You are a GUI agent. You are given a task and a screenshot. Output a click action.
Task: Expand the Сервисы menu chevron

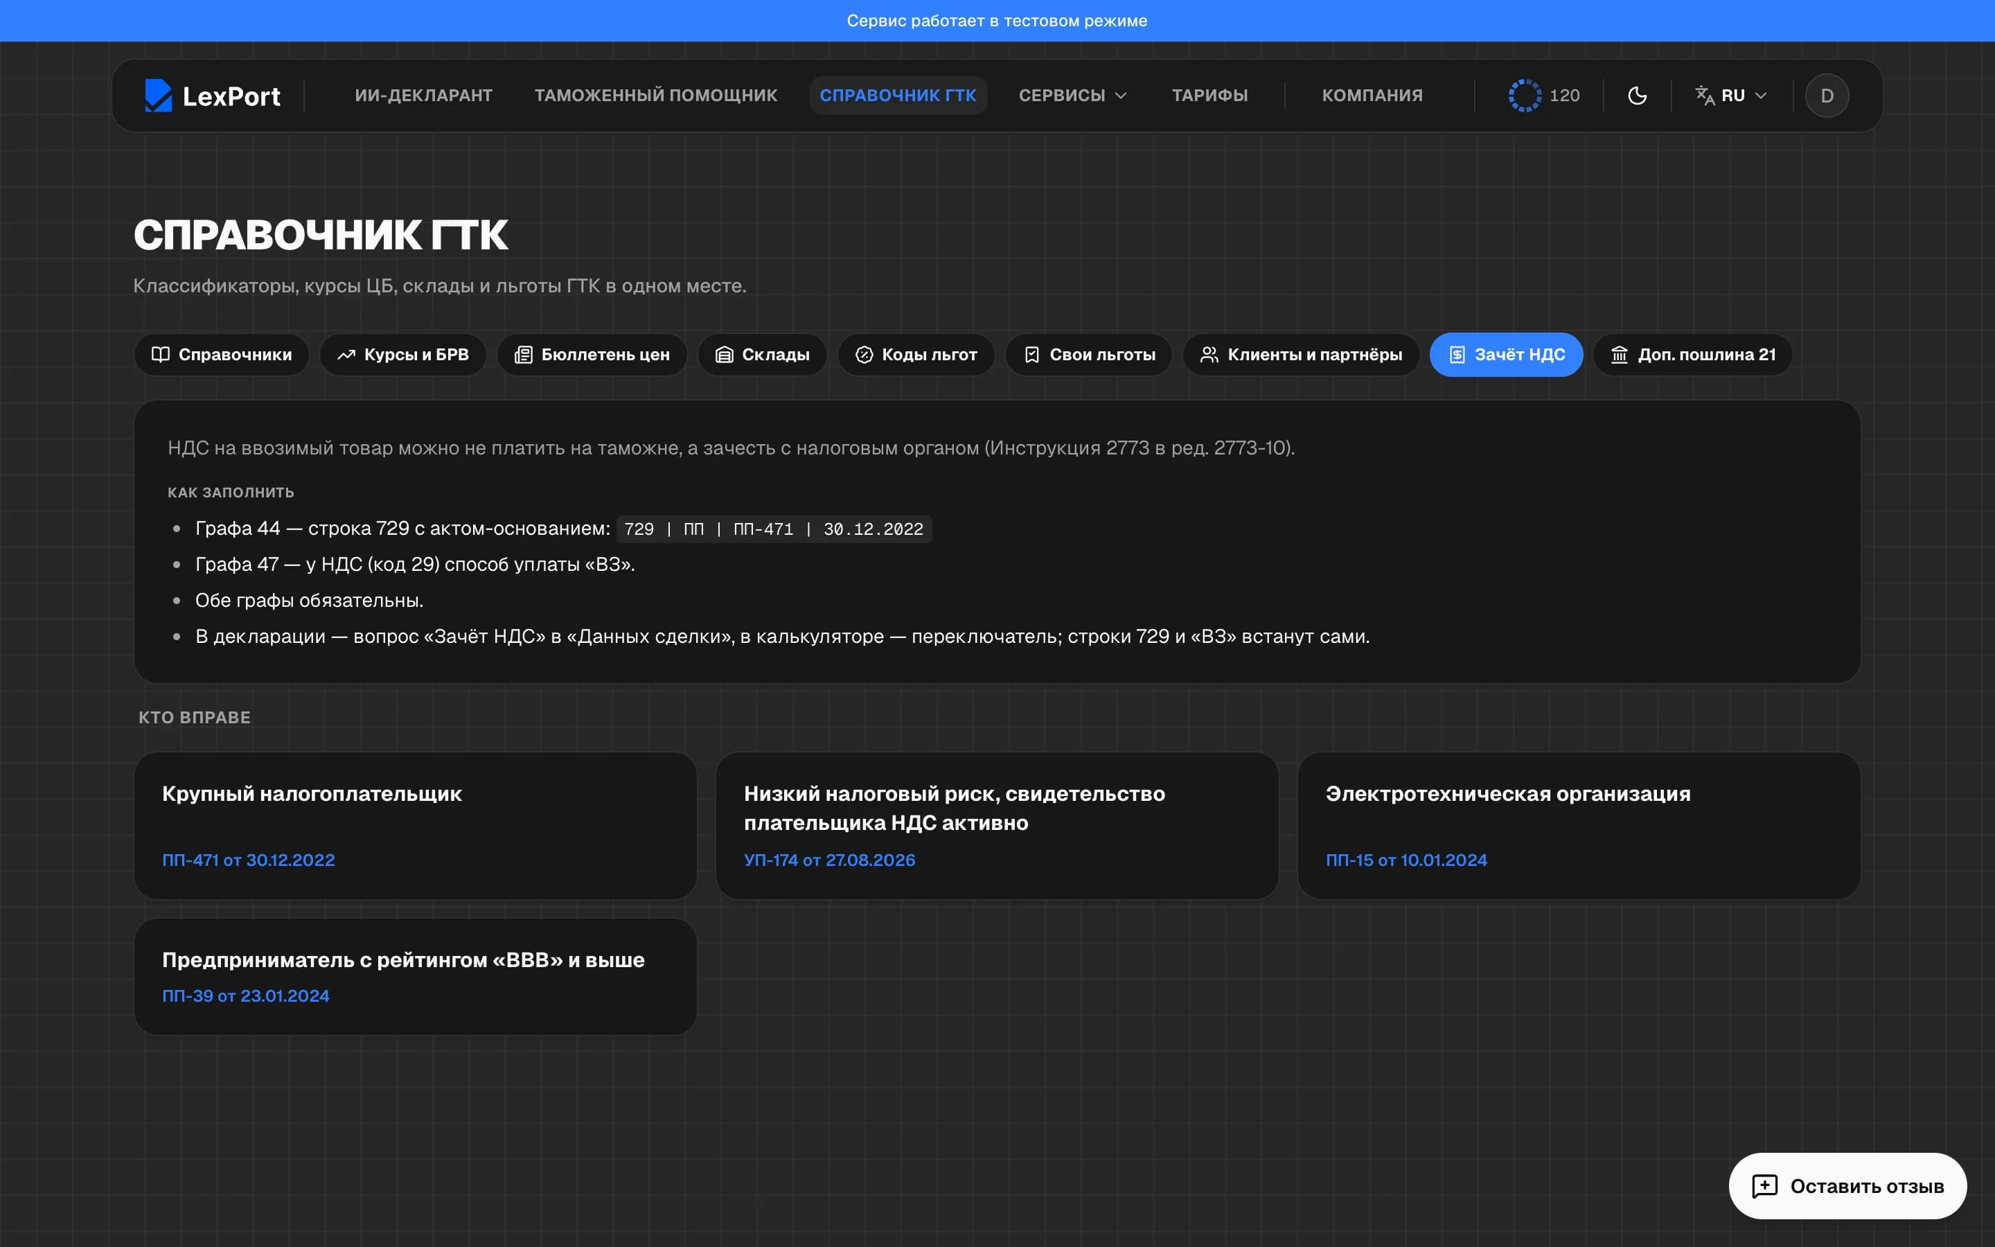pos(1120,96)
